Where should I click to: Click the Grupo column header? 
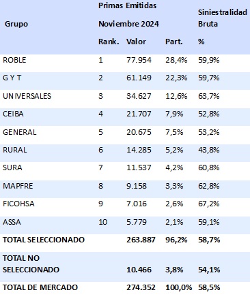[x=16, y=24]
